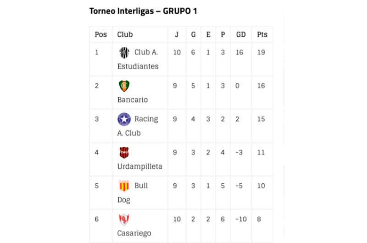Image resolution: width=367 pixels, height=243 pixels.
Task: Click the Torneo Interligas – GRUPO 1 heading
Action: 143,11
